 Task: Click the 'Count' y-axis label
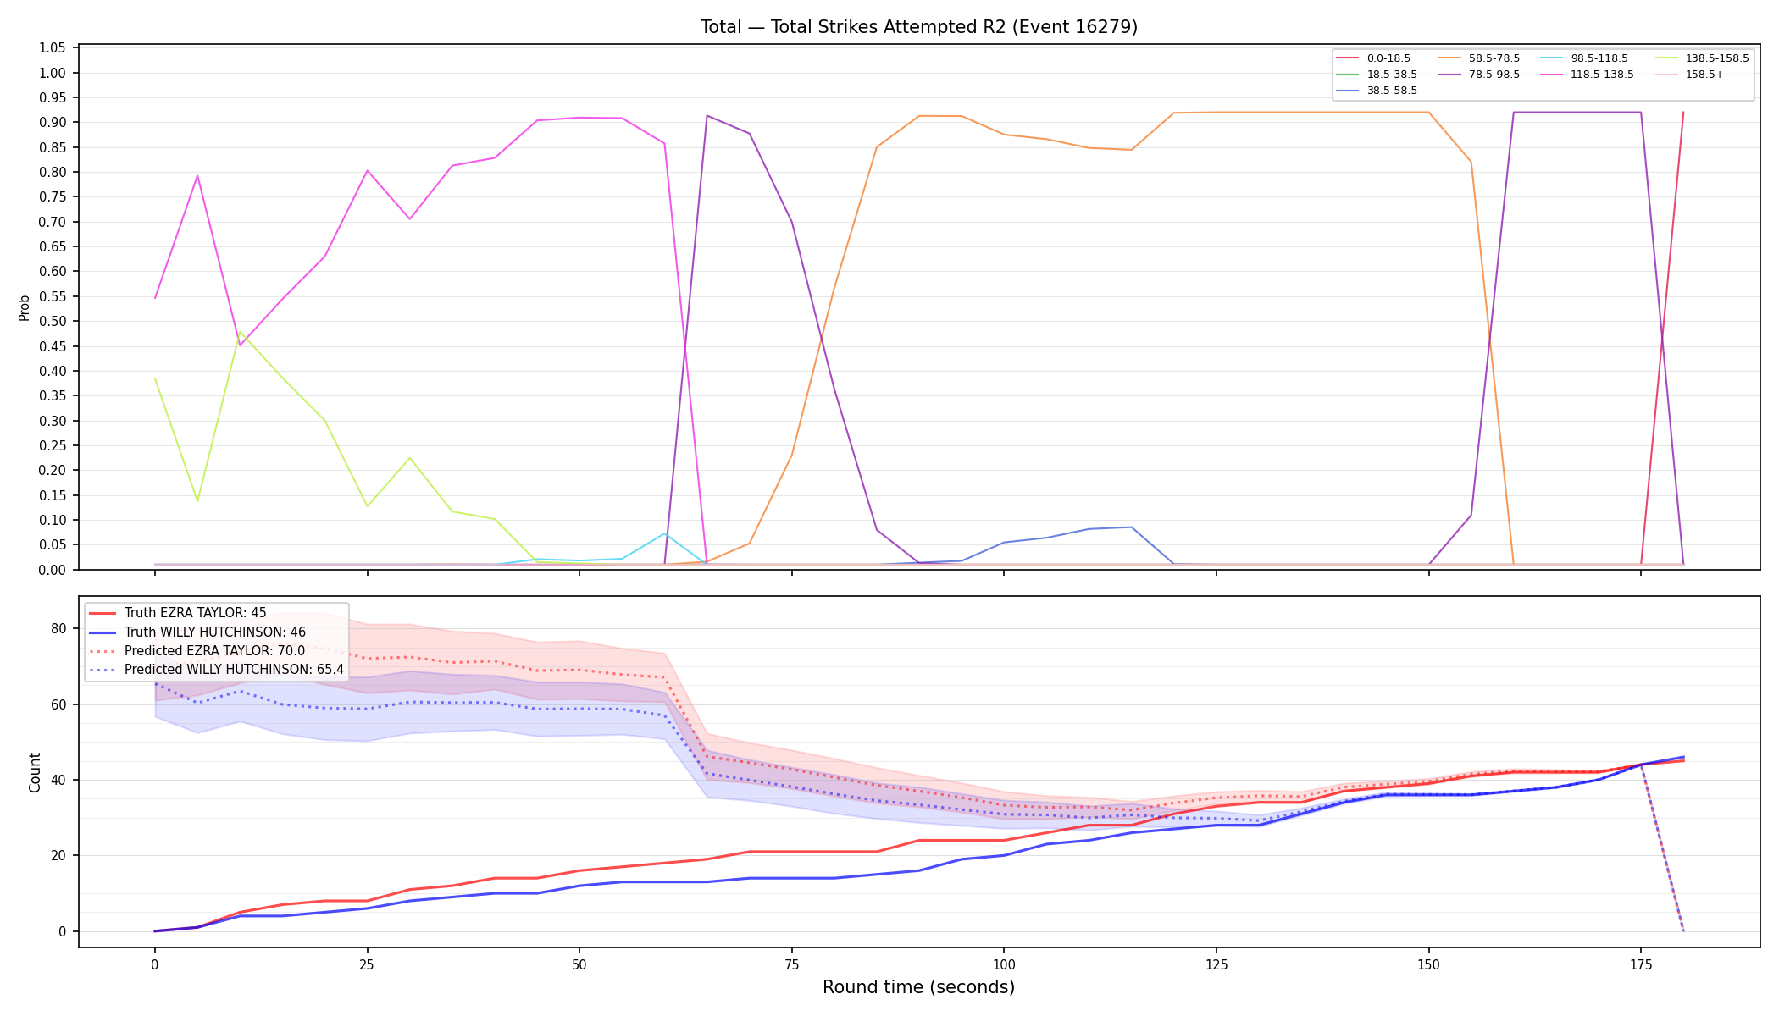(x=35, y=772)
